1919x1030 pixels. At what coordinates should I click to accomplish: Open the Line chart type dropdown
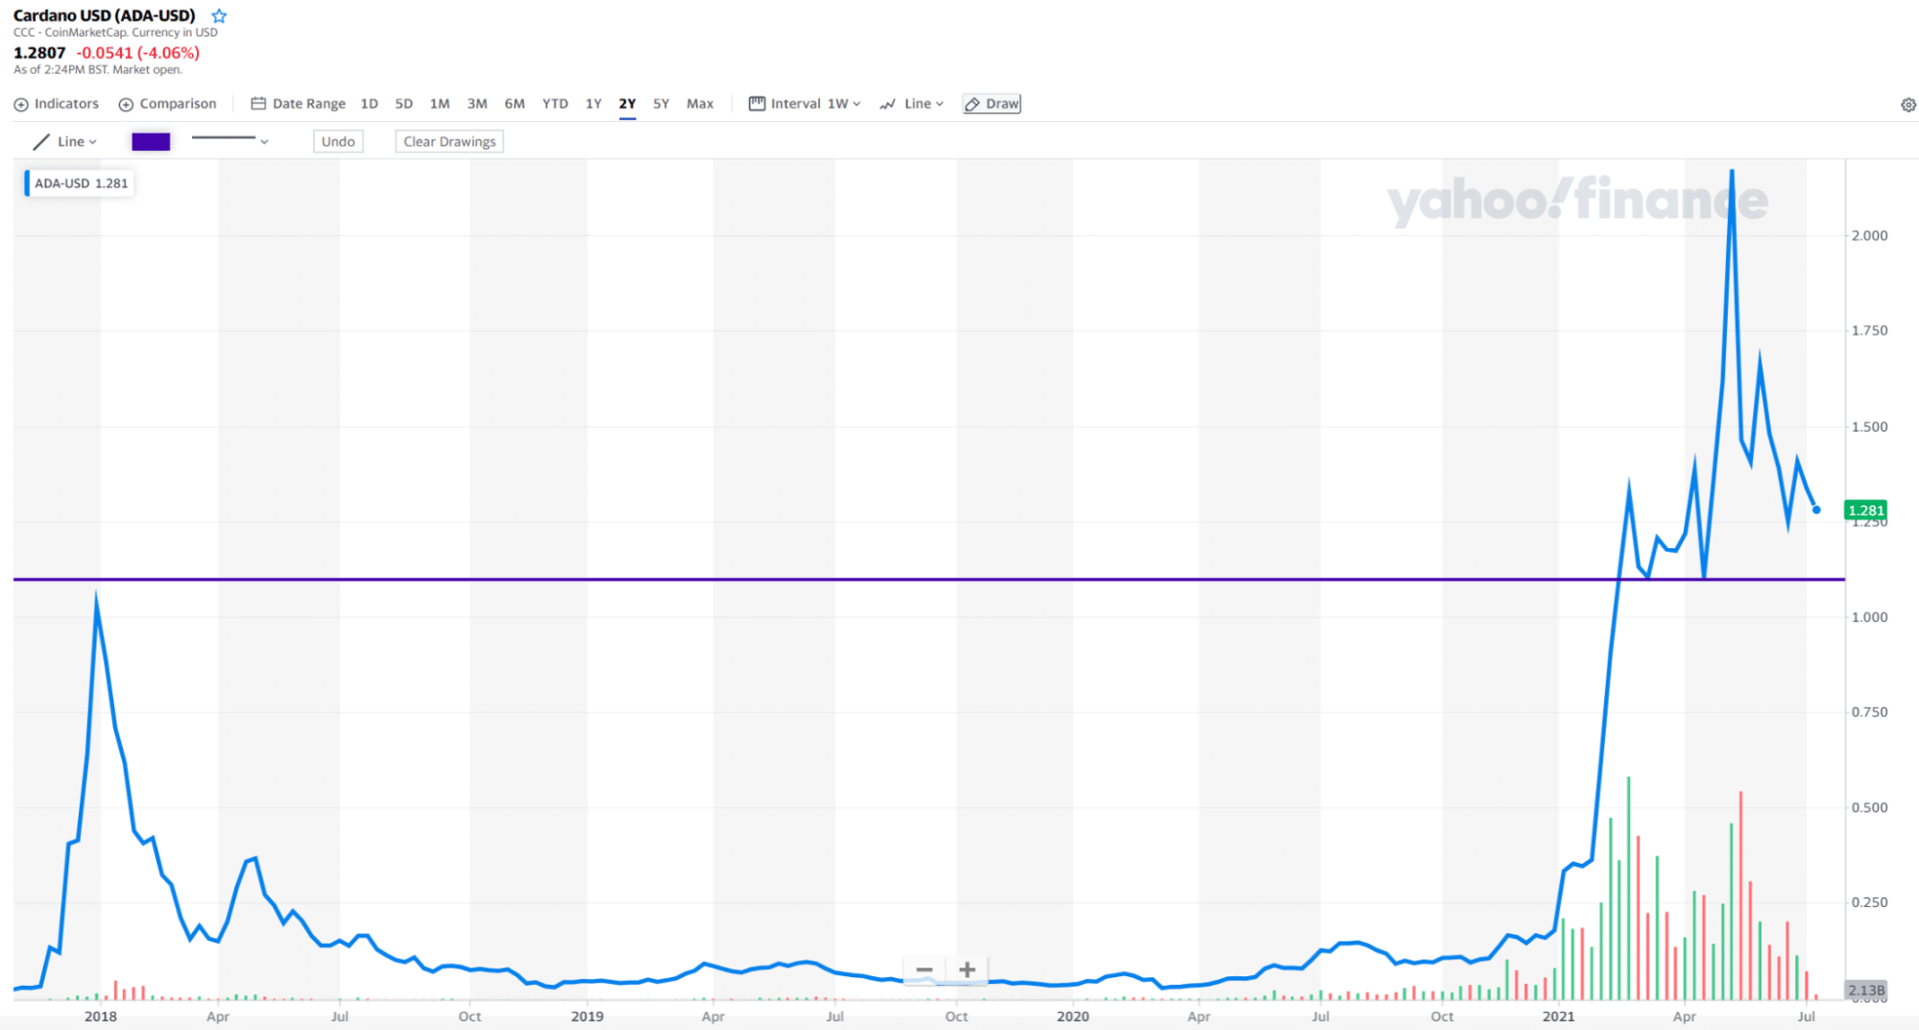coord(912,104)
